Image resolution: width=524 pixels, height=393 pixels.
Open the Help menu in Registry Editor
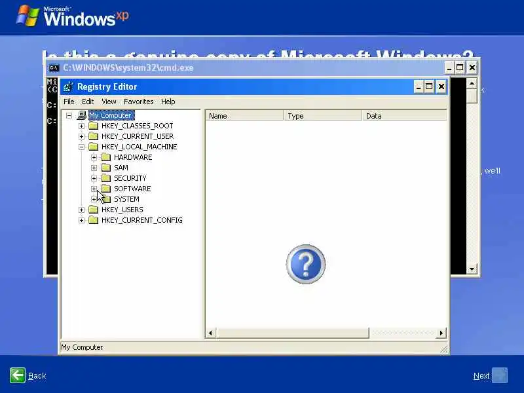pyautogui.click(x=168, y=102)
